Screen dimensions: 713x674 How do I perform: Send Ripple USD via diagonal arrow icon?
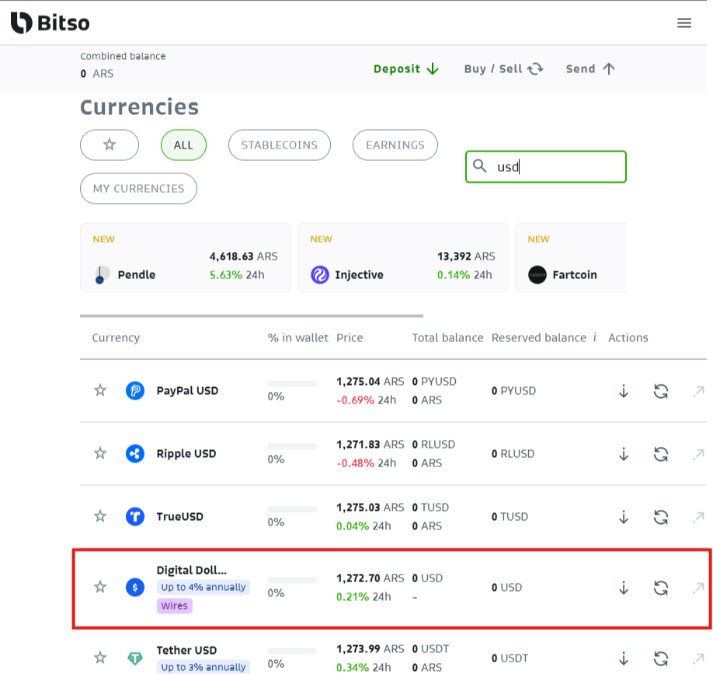[698, 454]
